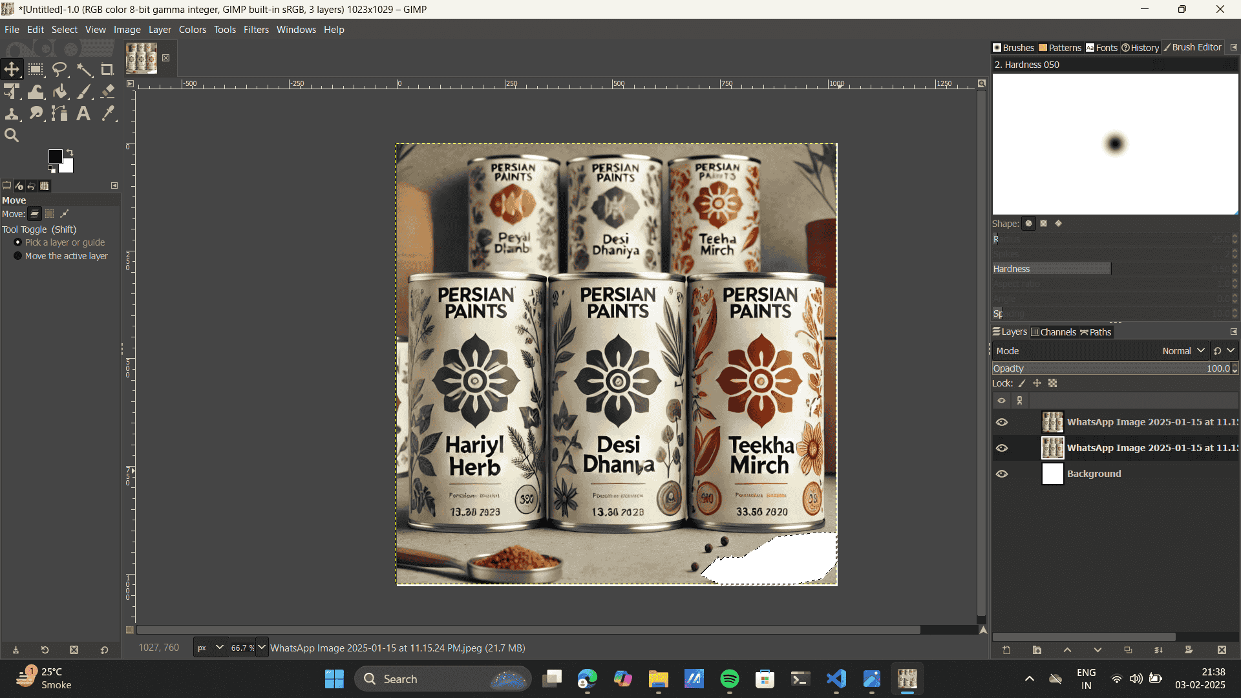1241x698 pixels.
Task: Create a new layer group
Action: (1037, 650)
